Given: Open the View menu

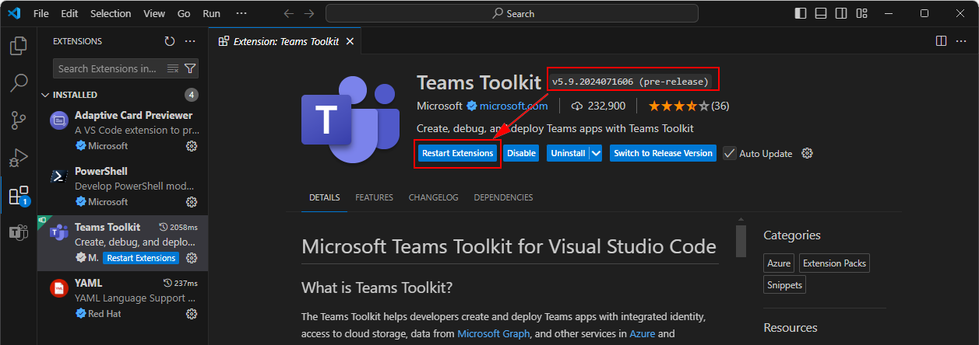Looking at the screenshot, I should pyautogui.click(x=154, y=13).
